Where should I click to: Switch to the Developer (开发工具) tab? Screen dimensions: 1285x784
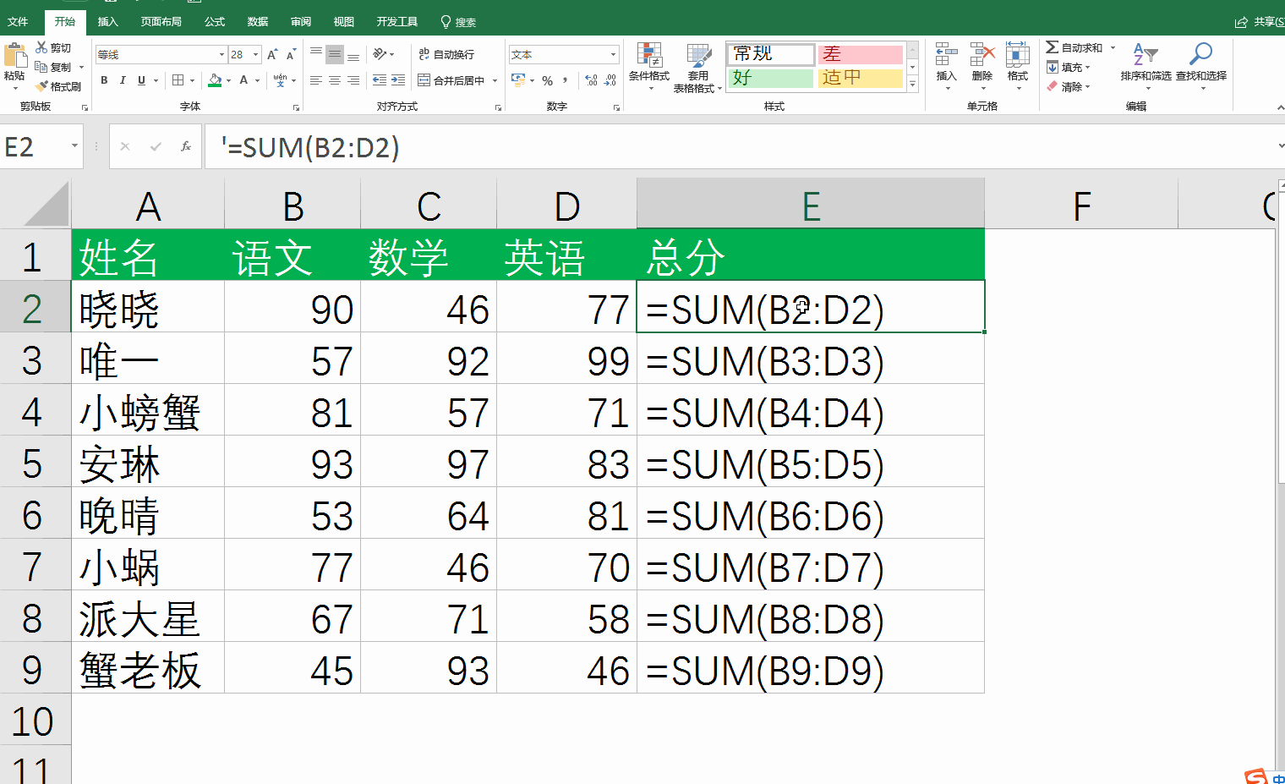point(396,22)
